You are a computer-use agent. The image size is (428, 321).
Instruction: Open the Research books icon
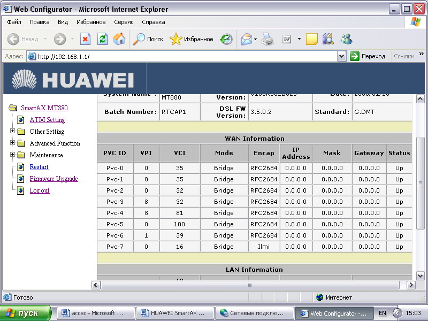tap(328, 39)
